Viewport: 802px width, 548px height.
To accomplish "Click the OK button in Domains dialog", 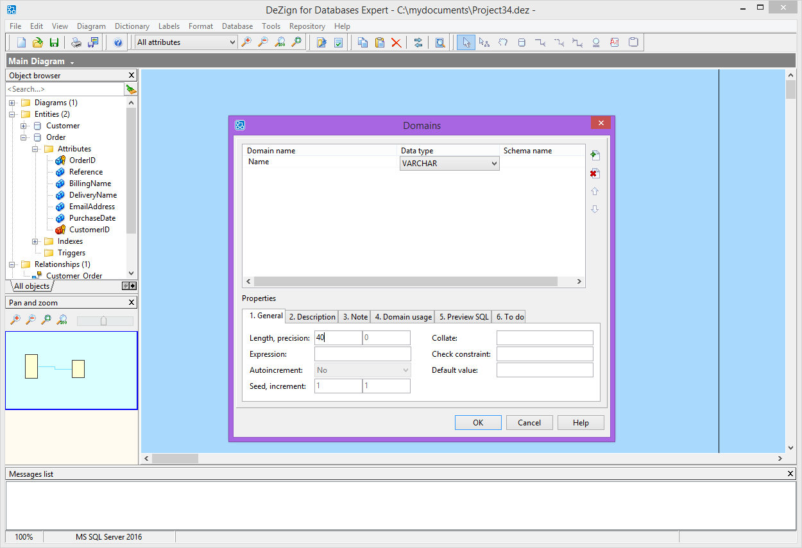I will [x=478, y=422].
